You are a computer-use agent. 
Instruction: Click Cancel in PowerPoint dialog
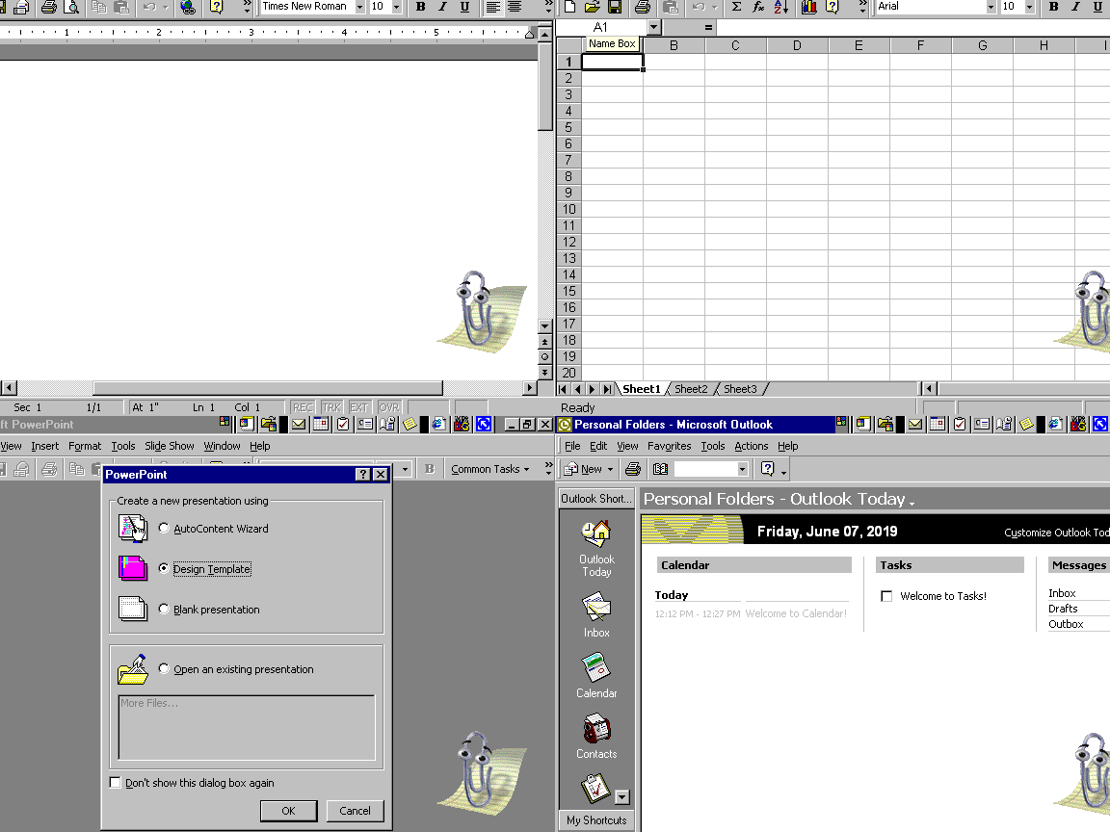tap(355, 811)
